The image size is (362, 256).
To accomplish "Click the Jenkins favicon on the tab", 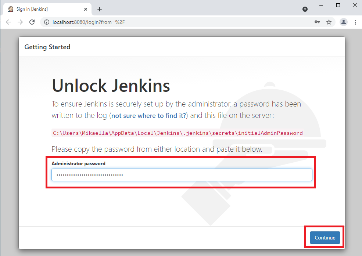I will pyautogui.click(x=11, y=9).
